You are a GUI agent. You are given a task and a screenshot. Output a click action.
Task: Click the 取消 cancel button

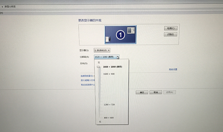156,92
